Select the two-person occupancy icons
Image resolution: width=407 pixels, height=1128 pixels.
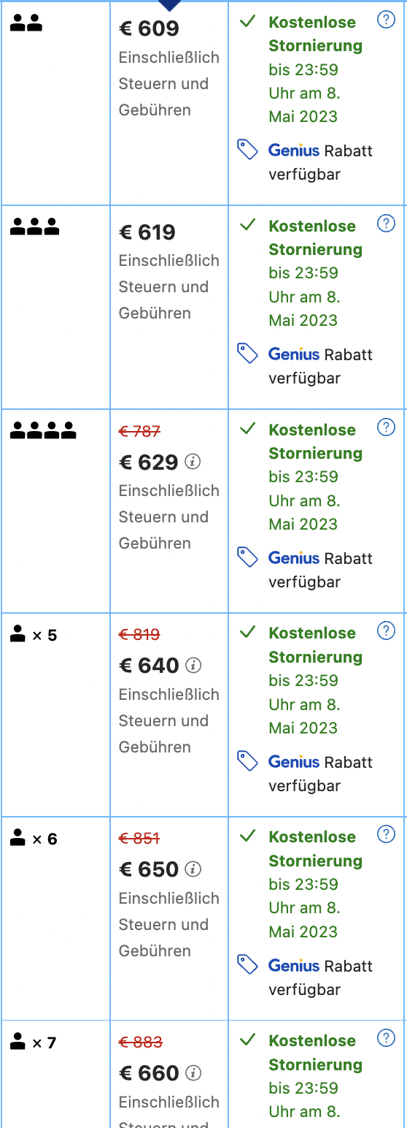(x=26, y=24)
